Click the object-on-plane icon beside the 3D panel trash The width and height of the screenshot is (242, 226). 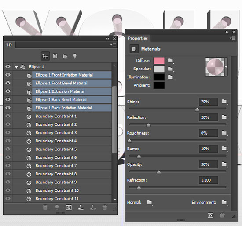[93, 208]
